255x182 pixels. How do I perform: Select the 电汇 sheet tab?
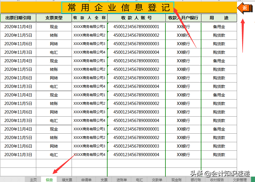pos(139,179)
